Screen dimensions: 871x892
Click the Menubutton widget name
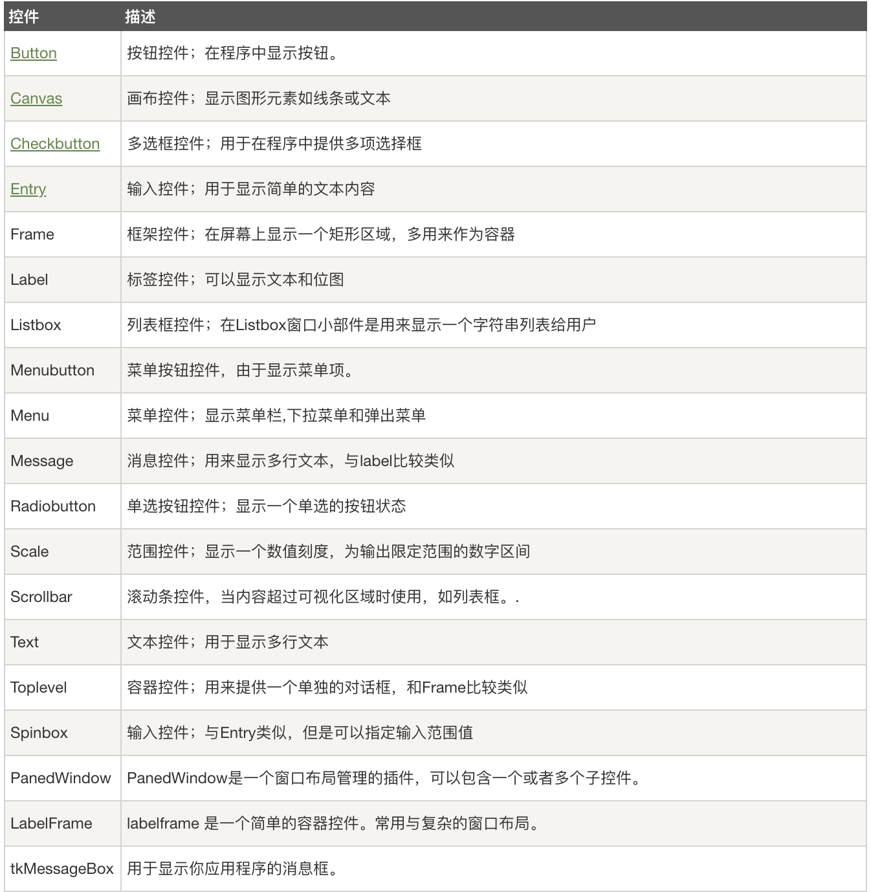coord(52,370)
